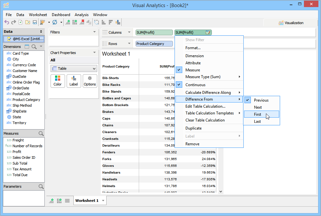This screenshot has width=321, height=216.
Task: Click the refresh data toolbar icon
Action: pos(55,22)
